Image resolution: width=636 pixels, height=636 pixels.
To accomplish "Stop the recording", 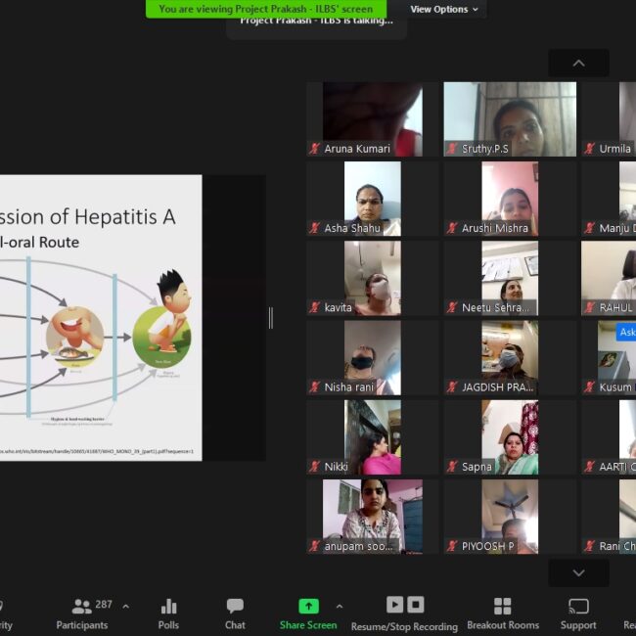I will click(416, 605).
